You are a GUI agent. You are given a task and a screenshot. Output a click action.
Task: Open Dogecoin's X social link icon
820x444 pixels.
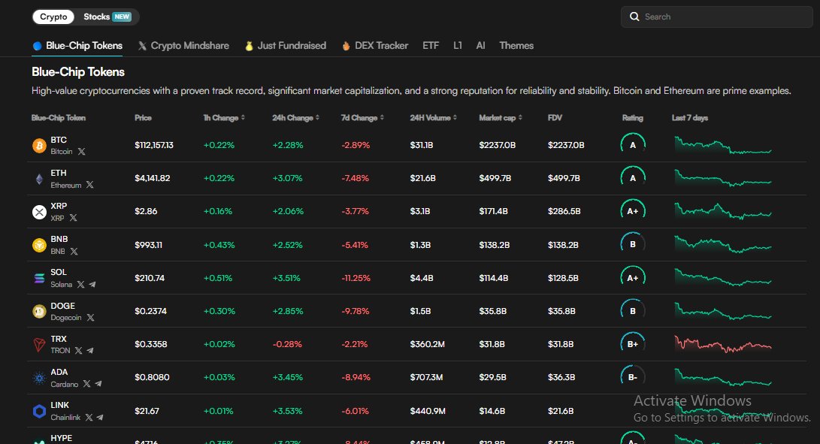click(90, 318)
